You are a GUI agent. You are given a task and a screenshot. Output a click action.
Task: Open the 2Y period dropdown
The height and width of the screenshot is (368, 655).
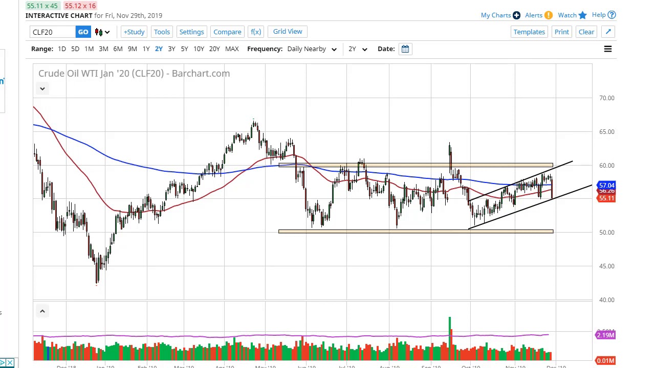[358, 49]
